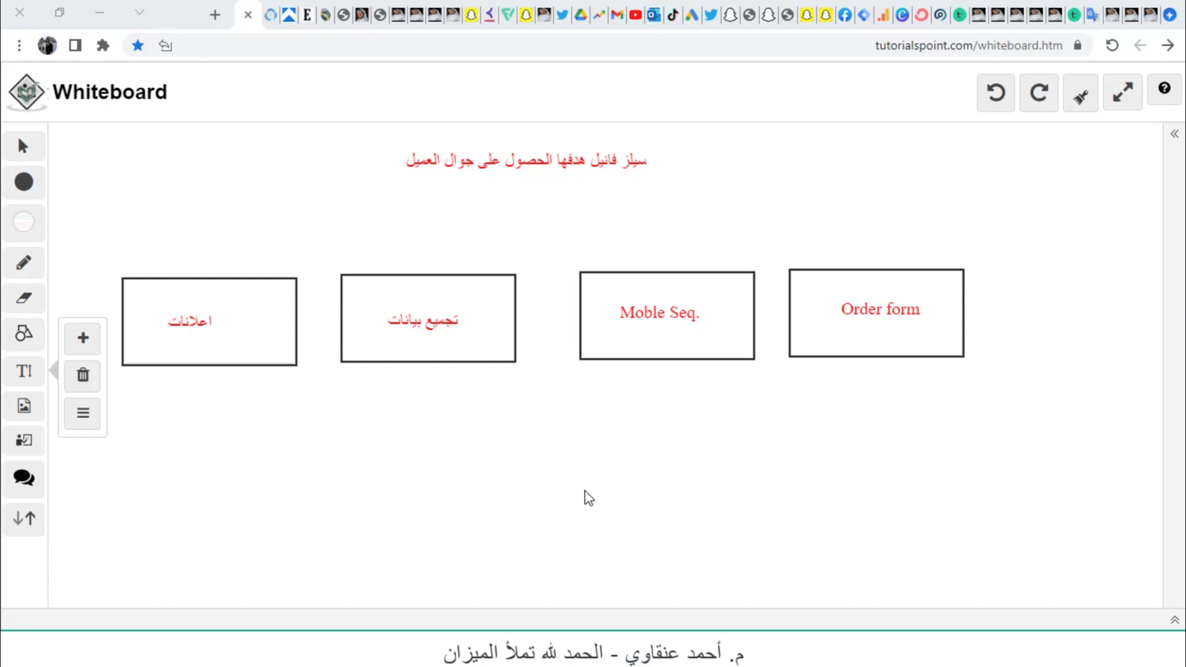Image resolution: width=1186 pixels, height=667 pixels.
Task: Select the pointer selection tool
Action: click(x=23, y=146)
